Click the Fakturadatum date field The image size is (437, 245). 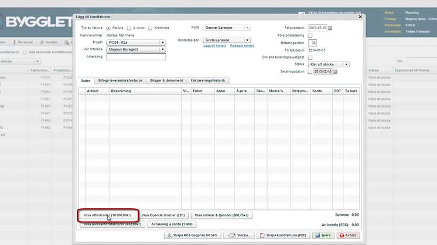(317, 28)
